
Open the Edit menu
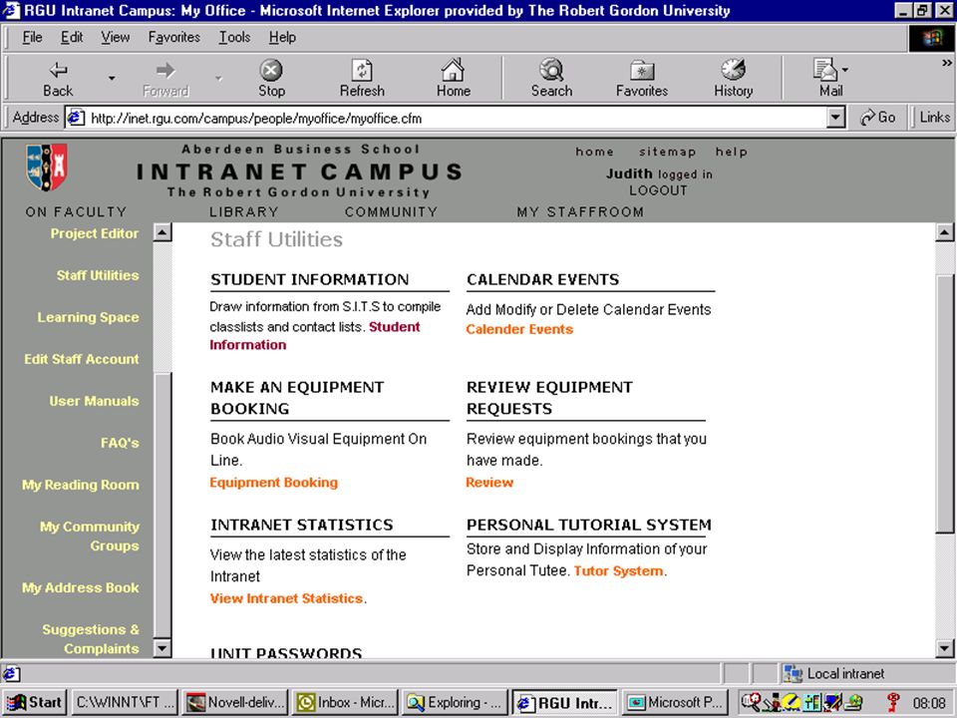point(72,37)
